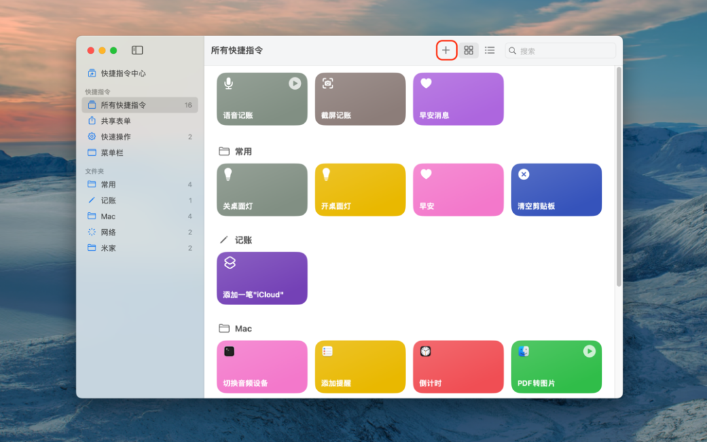Viewport: 707px width, 442px height.
Task: Click the Finder icon on PDF转图片
Action: (x=524, y=351)
